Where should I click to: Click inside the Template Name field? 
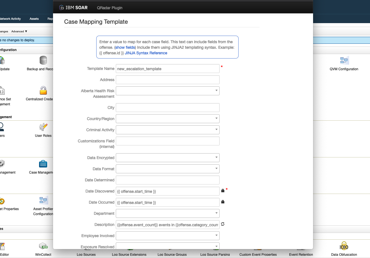tap(167, 69)
